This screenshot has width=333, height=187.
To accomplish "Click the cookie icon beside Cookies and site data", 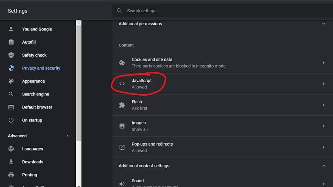I will point(122,63).
